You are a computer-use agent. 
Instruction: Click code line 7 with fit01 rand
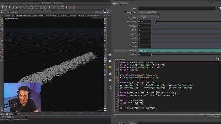pyautogui.click(x=139, y=77)
